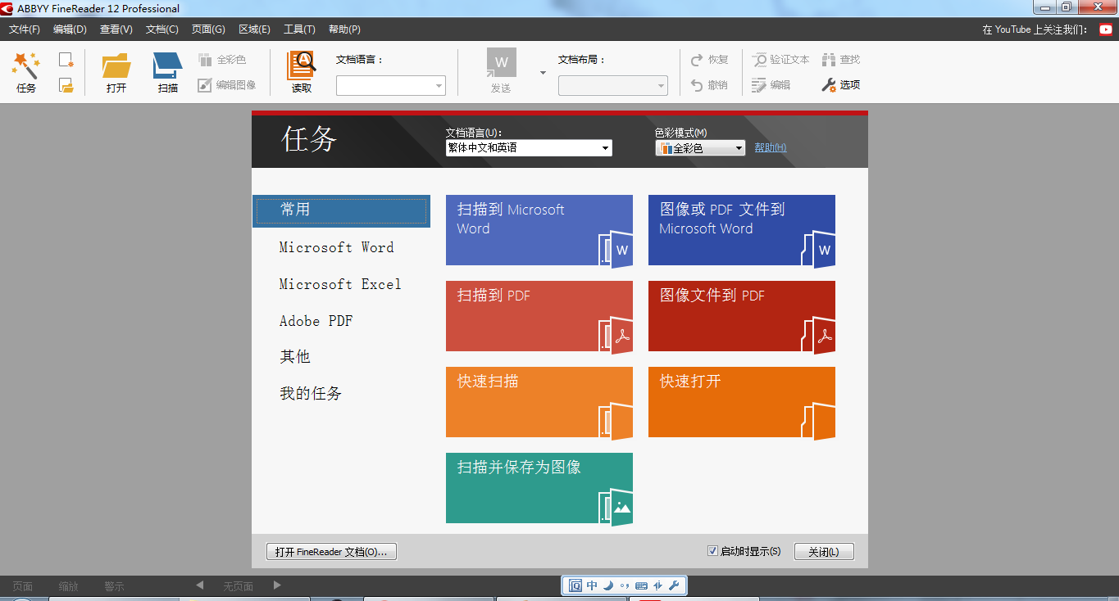
Task: Click the 扫描并保存为图像 tile
Action: pos(539,488)
